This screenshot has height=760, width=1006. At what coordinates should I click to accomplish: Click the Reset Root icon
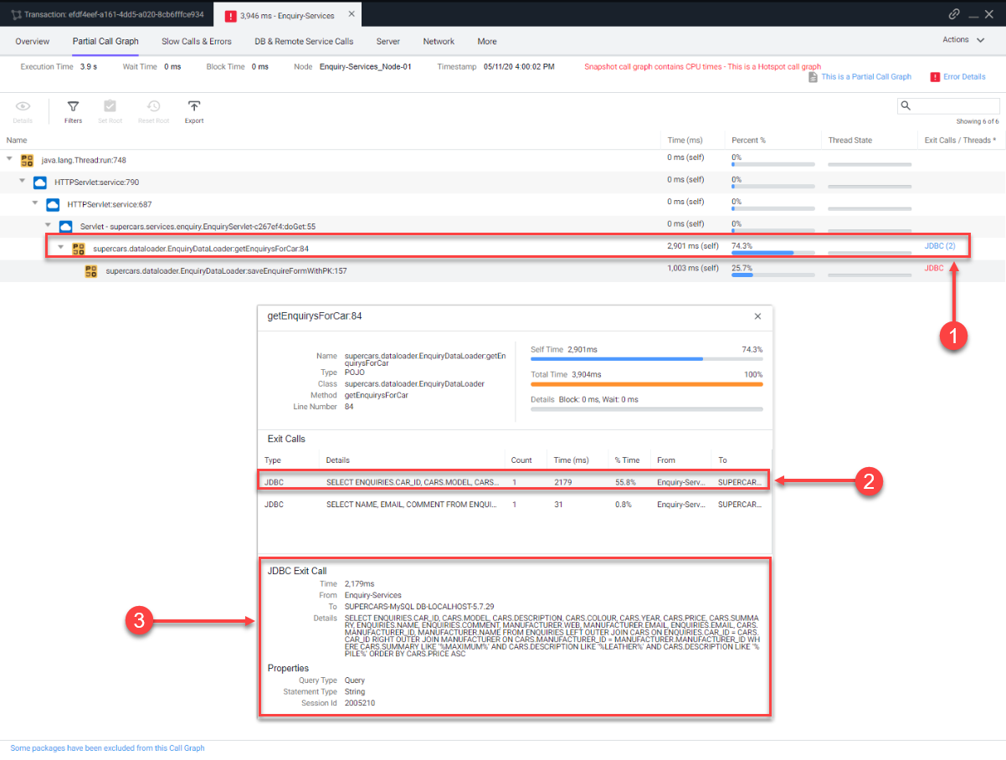tap(153, 107)
